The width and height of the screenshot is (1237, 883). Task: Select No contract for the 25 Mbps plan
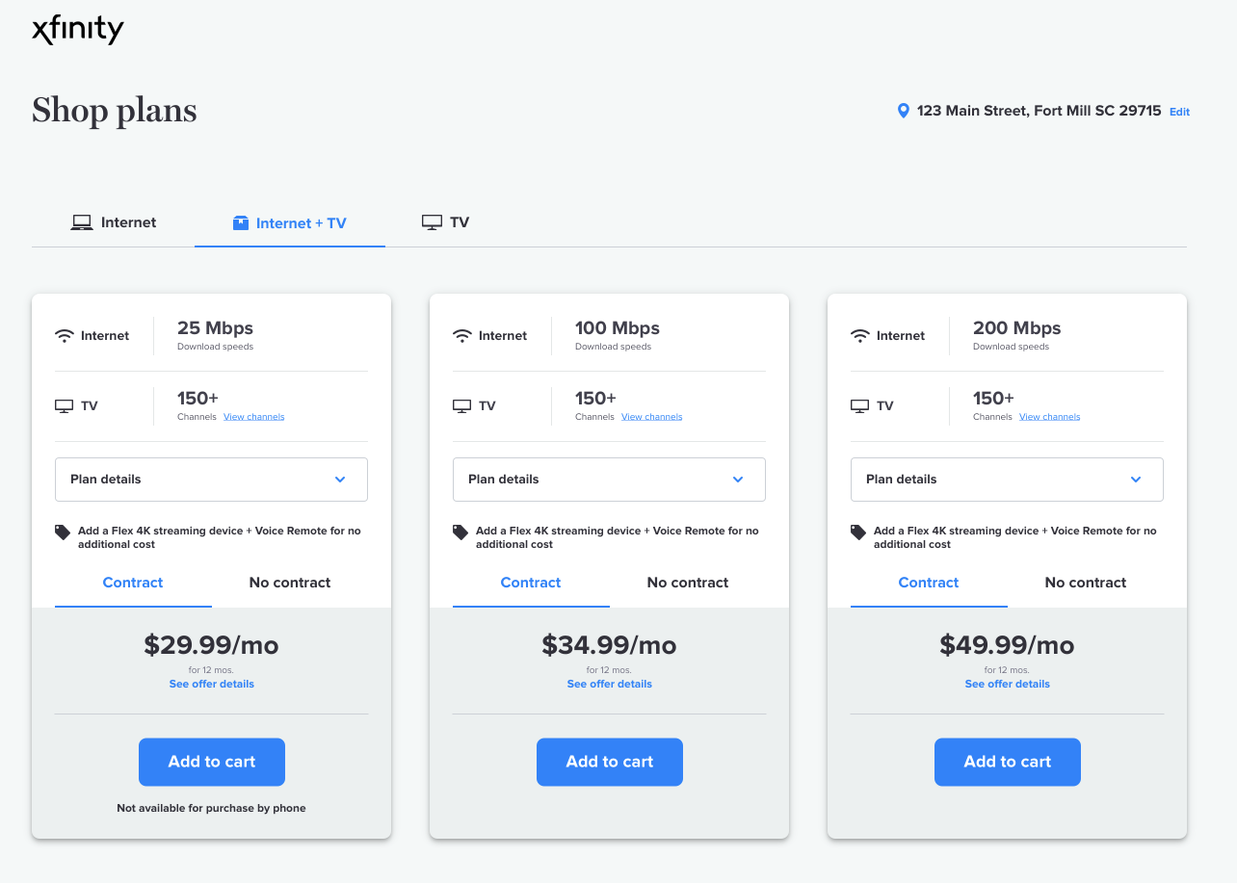[289, 583]
